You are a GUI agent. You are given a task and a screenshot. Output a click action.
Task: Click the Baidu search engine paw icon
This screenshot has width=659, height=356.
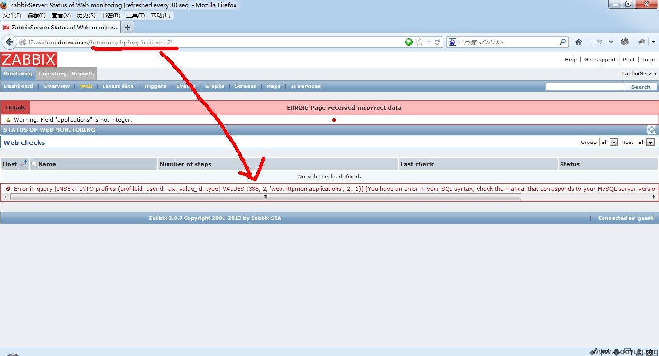click(452, 42)
